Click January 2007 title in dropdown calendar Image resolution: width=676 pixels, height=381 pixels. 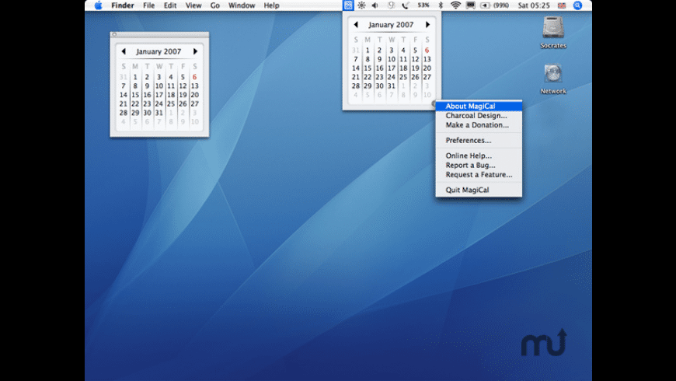(391, 25)
